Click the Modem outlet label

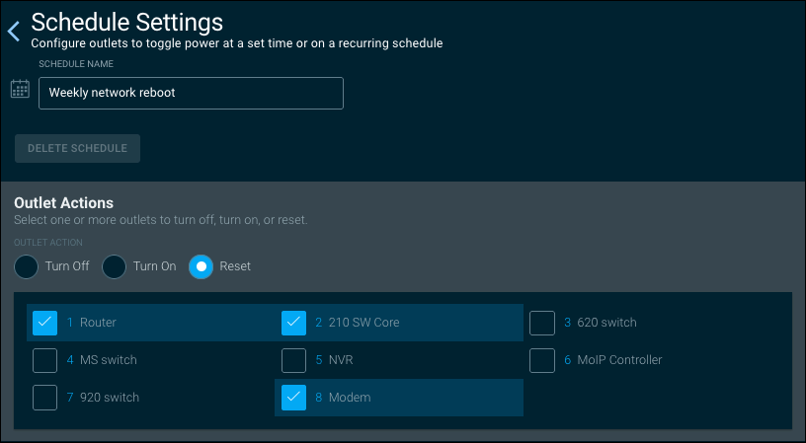coord(349,398)
